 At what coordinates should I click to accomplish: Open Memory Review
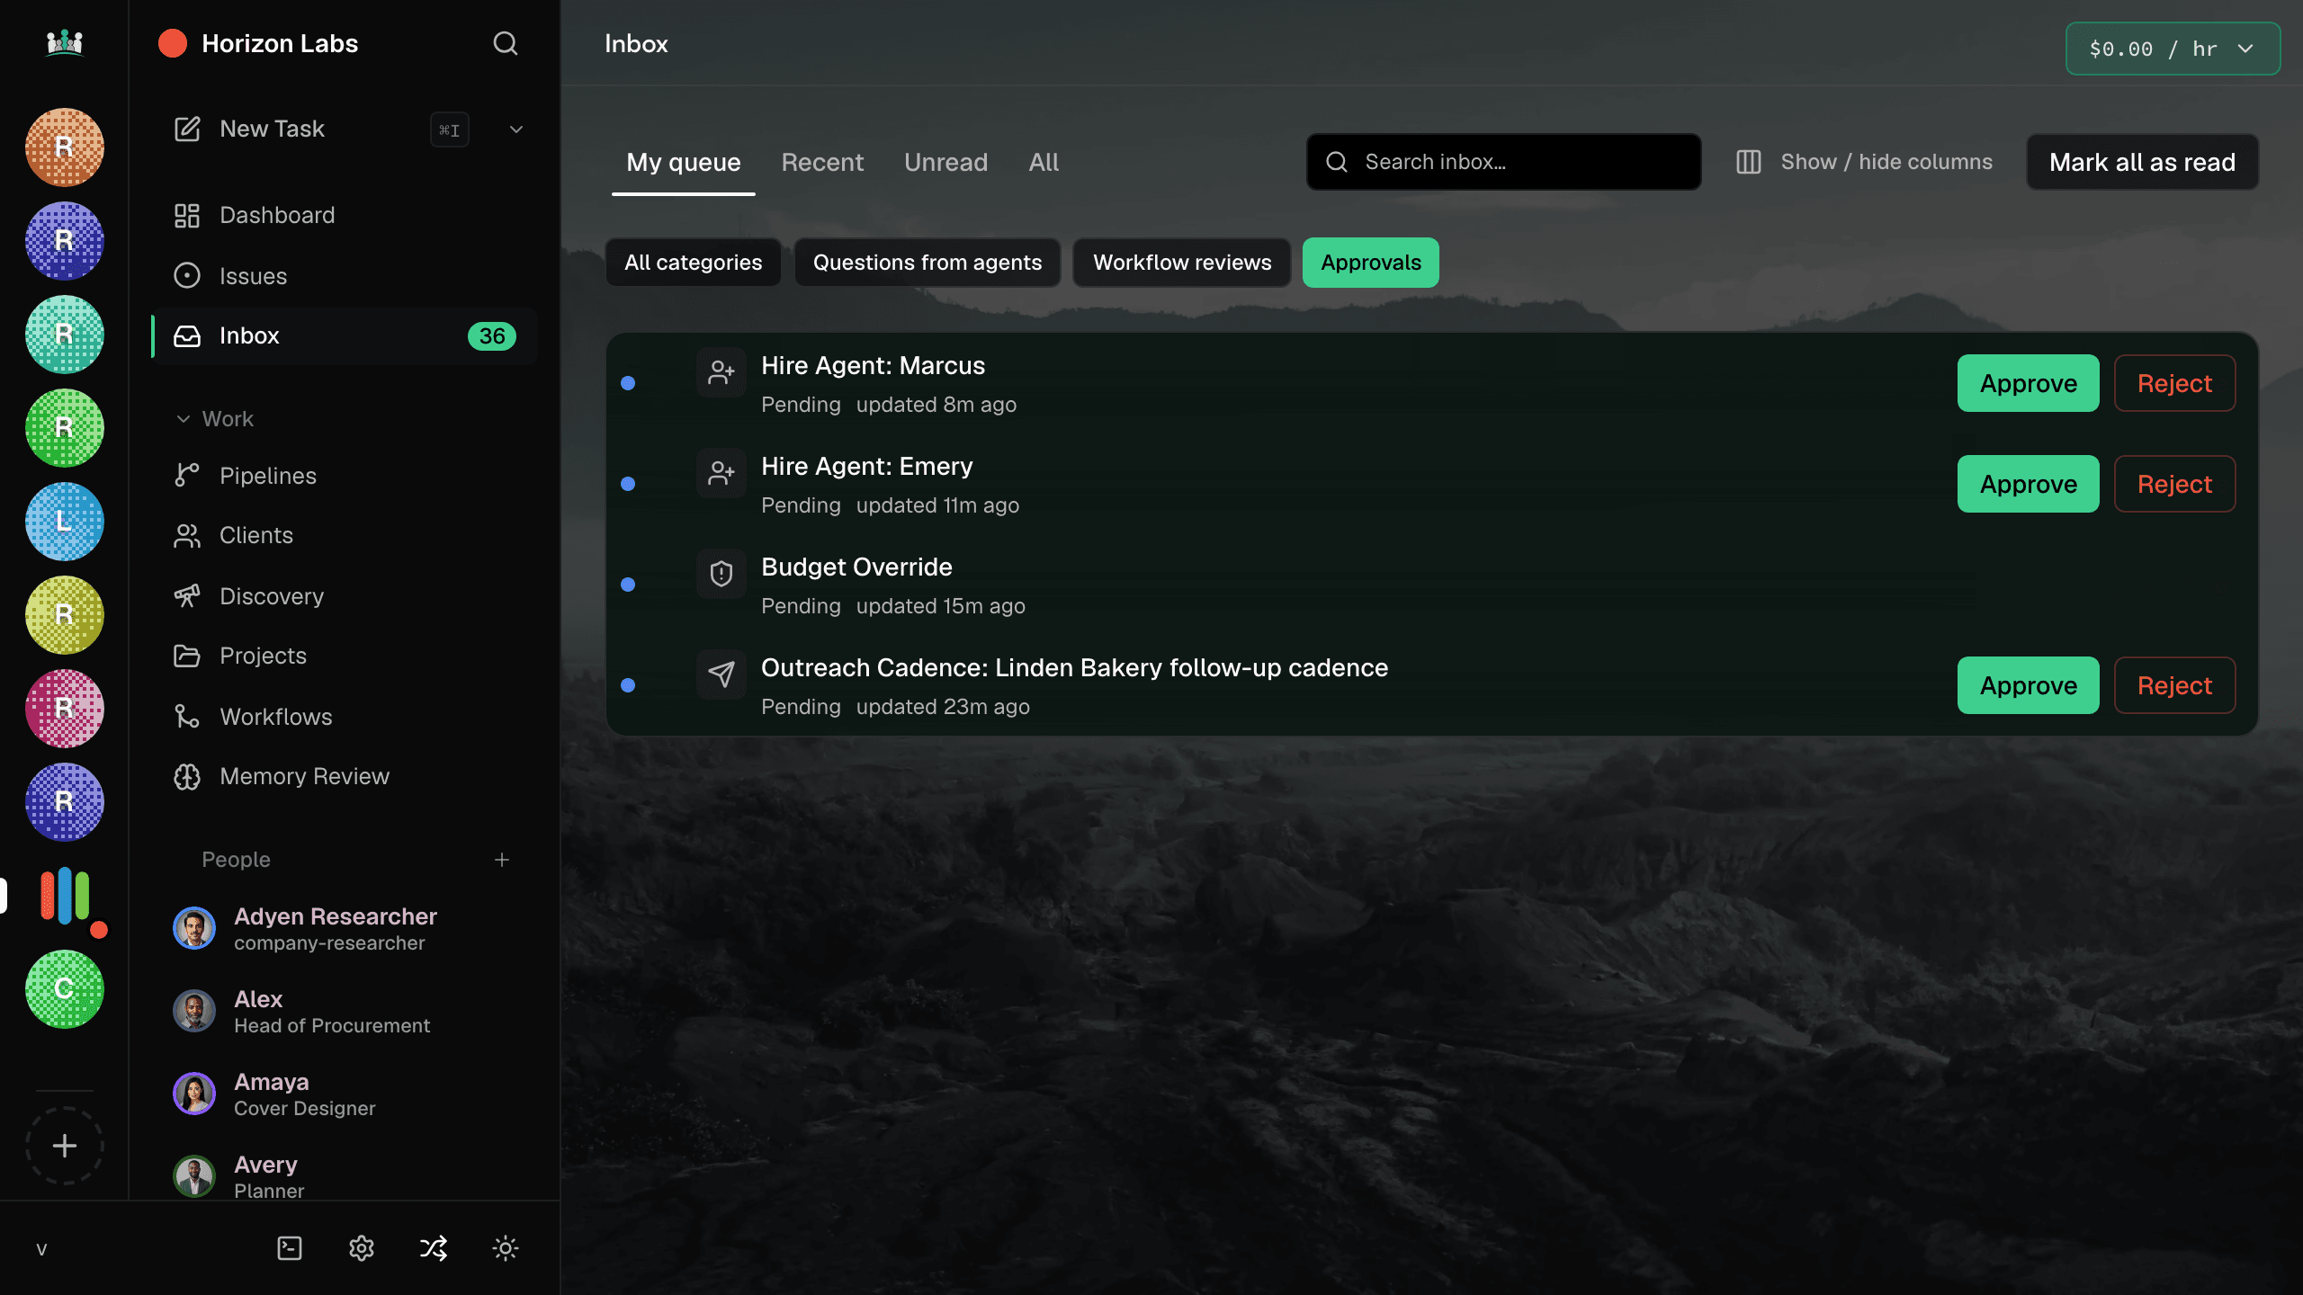[345, 776]
